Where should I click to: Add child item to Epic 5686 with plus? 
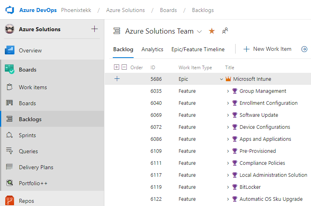coord(117,79)
